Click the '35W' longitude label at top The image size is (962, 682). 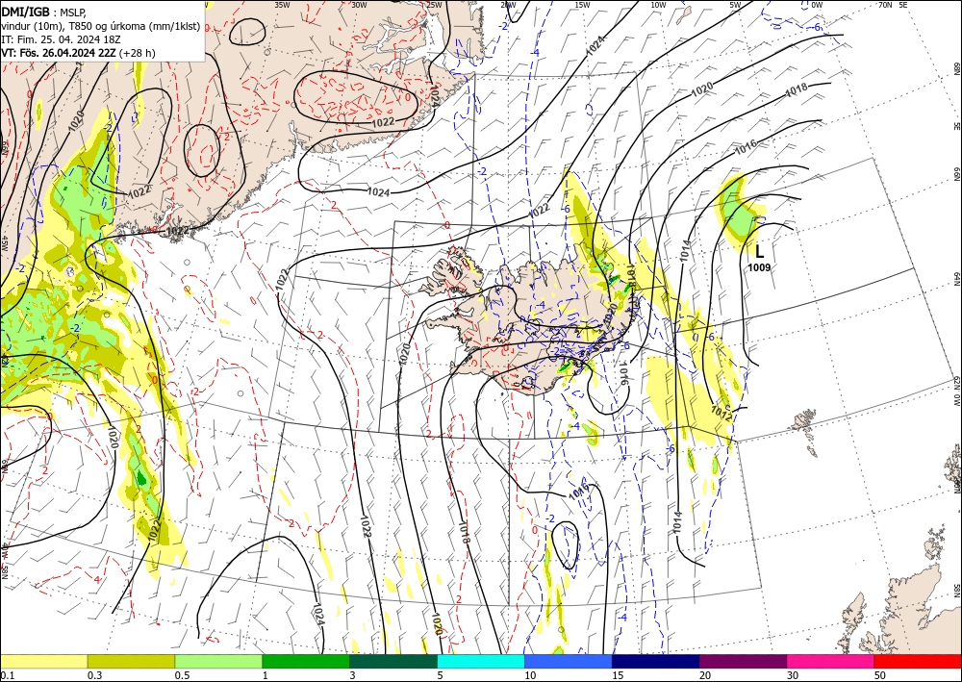[x=282, y=5]
